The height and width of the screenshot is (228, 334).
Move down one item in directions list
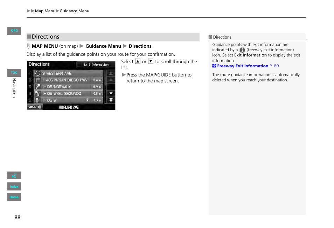point(111,93)
